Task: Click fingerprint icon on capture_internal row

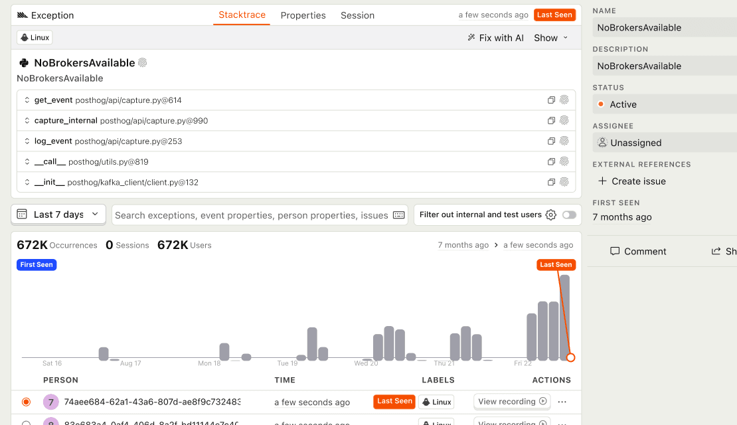Action: 564,121
